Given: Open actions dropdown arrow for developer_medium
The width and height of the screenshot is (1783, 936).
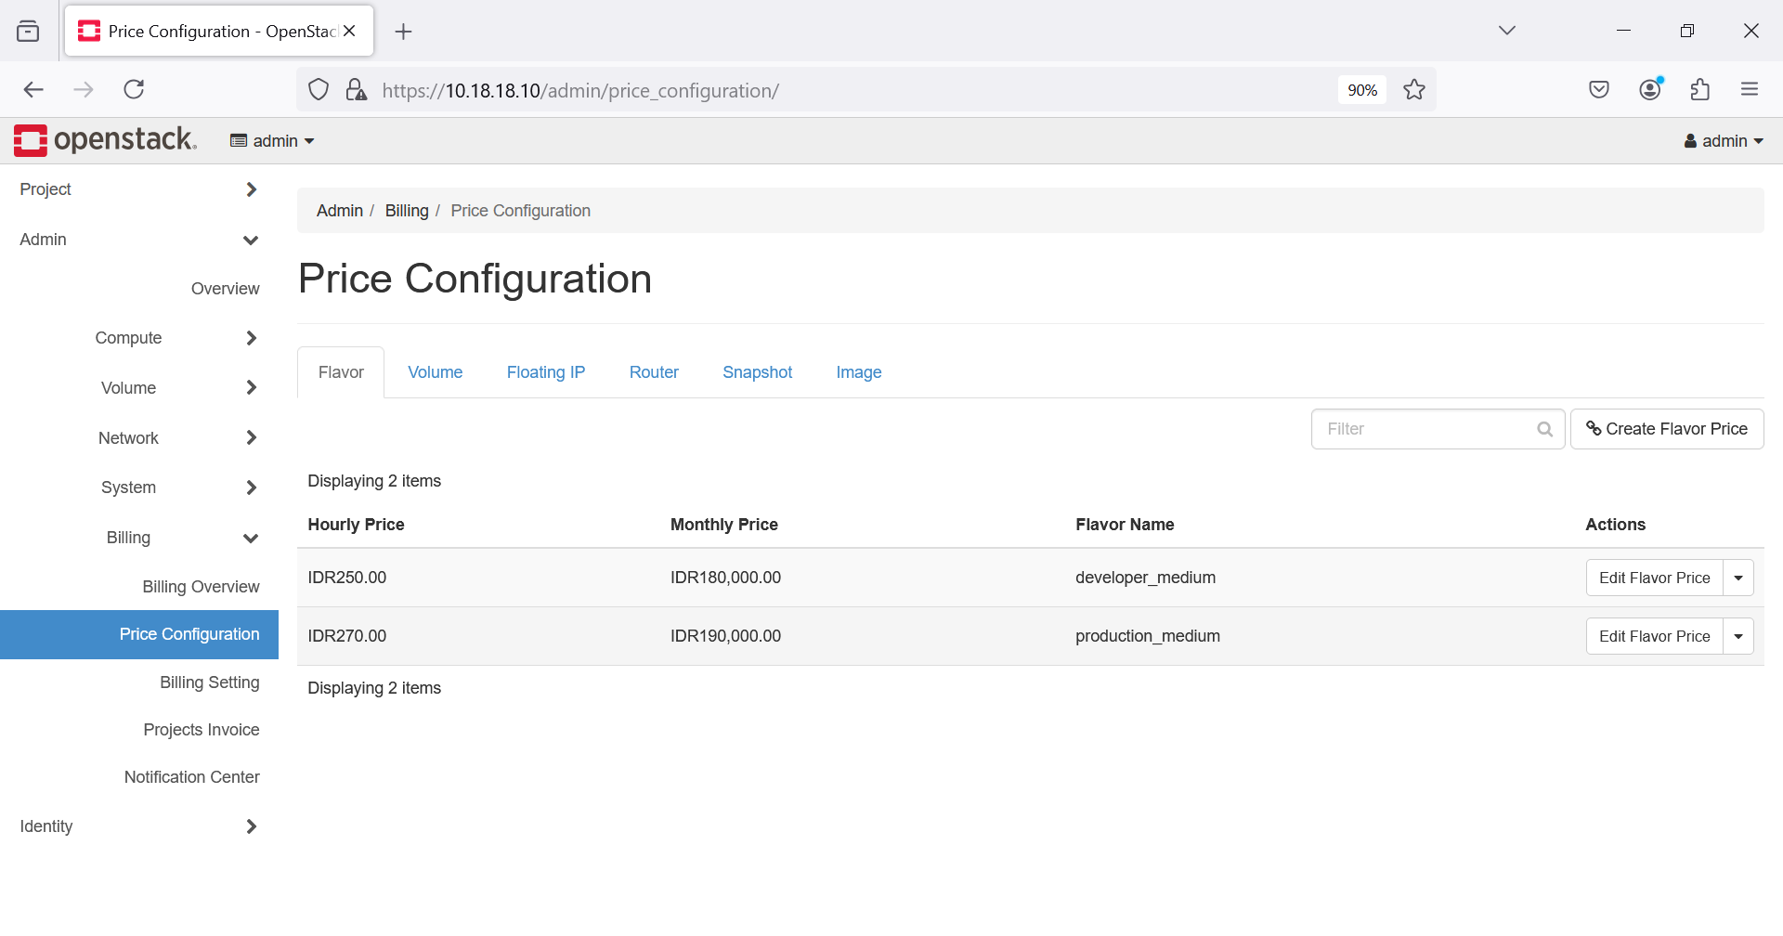Looking at the screenshot, I should tap(1737, 578).
